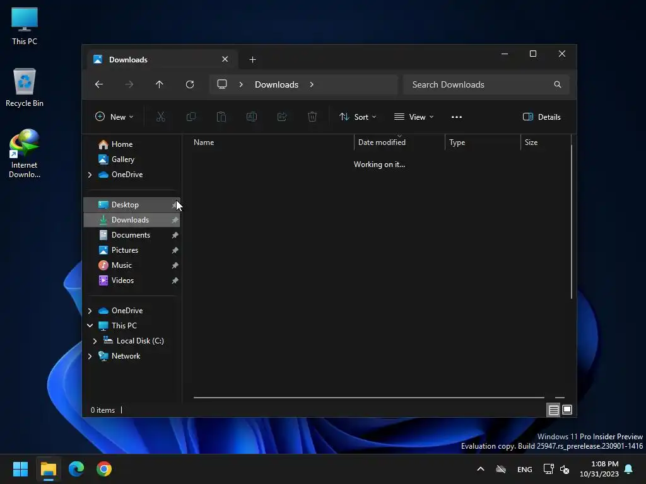646x484 pixels.
Task: Open the This PC desktop icon
Action: [x=25, y=26]
